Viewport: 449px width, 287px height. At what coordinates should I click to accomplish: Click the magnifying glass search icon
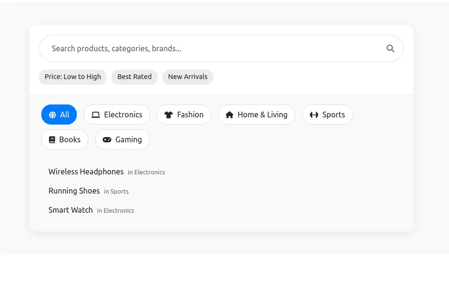(x=390, y=48)
